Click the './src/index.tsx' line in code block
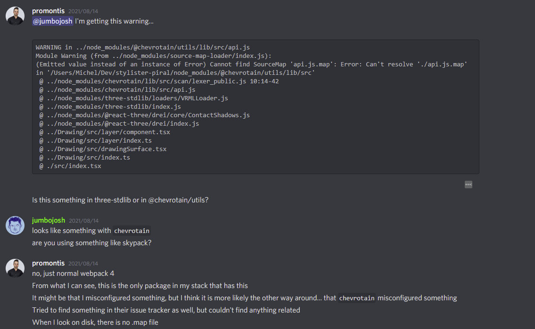Viewport: 535px width, 329px height. point(70,166)
